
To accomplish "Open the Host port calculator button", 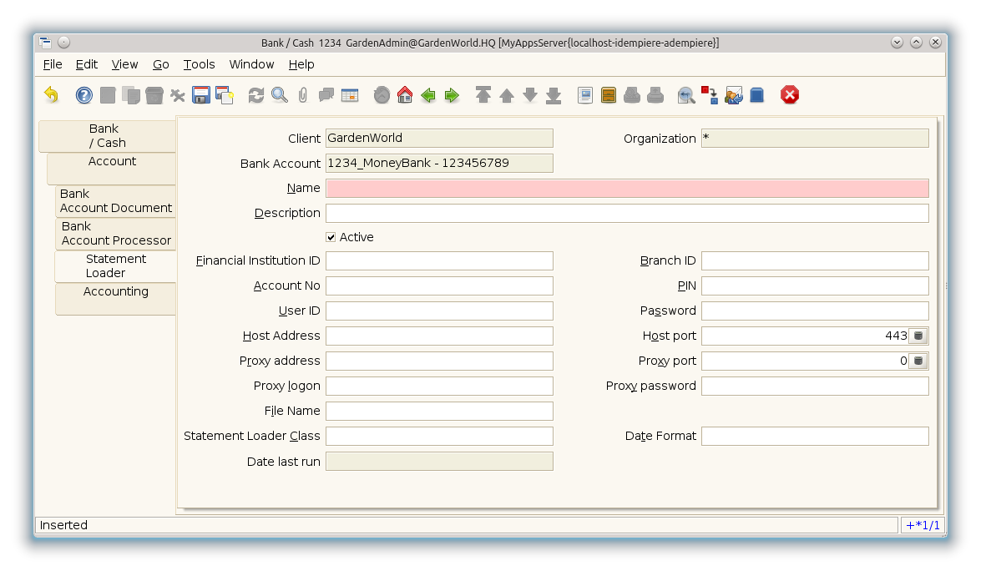I will (x=918, y=336).
